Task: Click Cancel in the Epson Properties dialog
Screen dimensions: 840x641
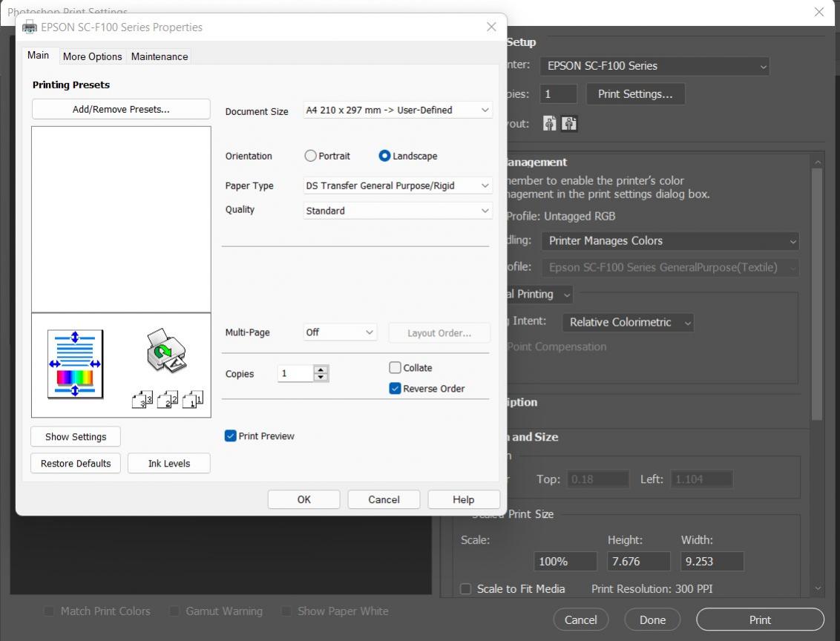Action: 384,499
